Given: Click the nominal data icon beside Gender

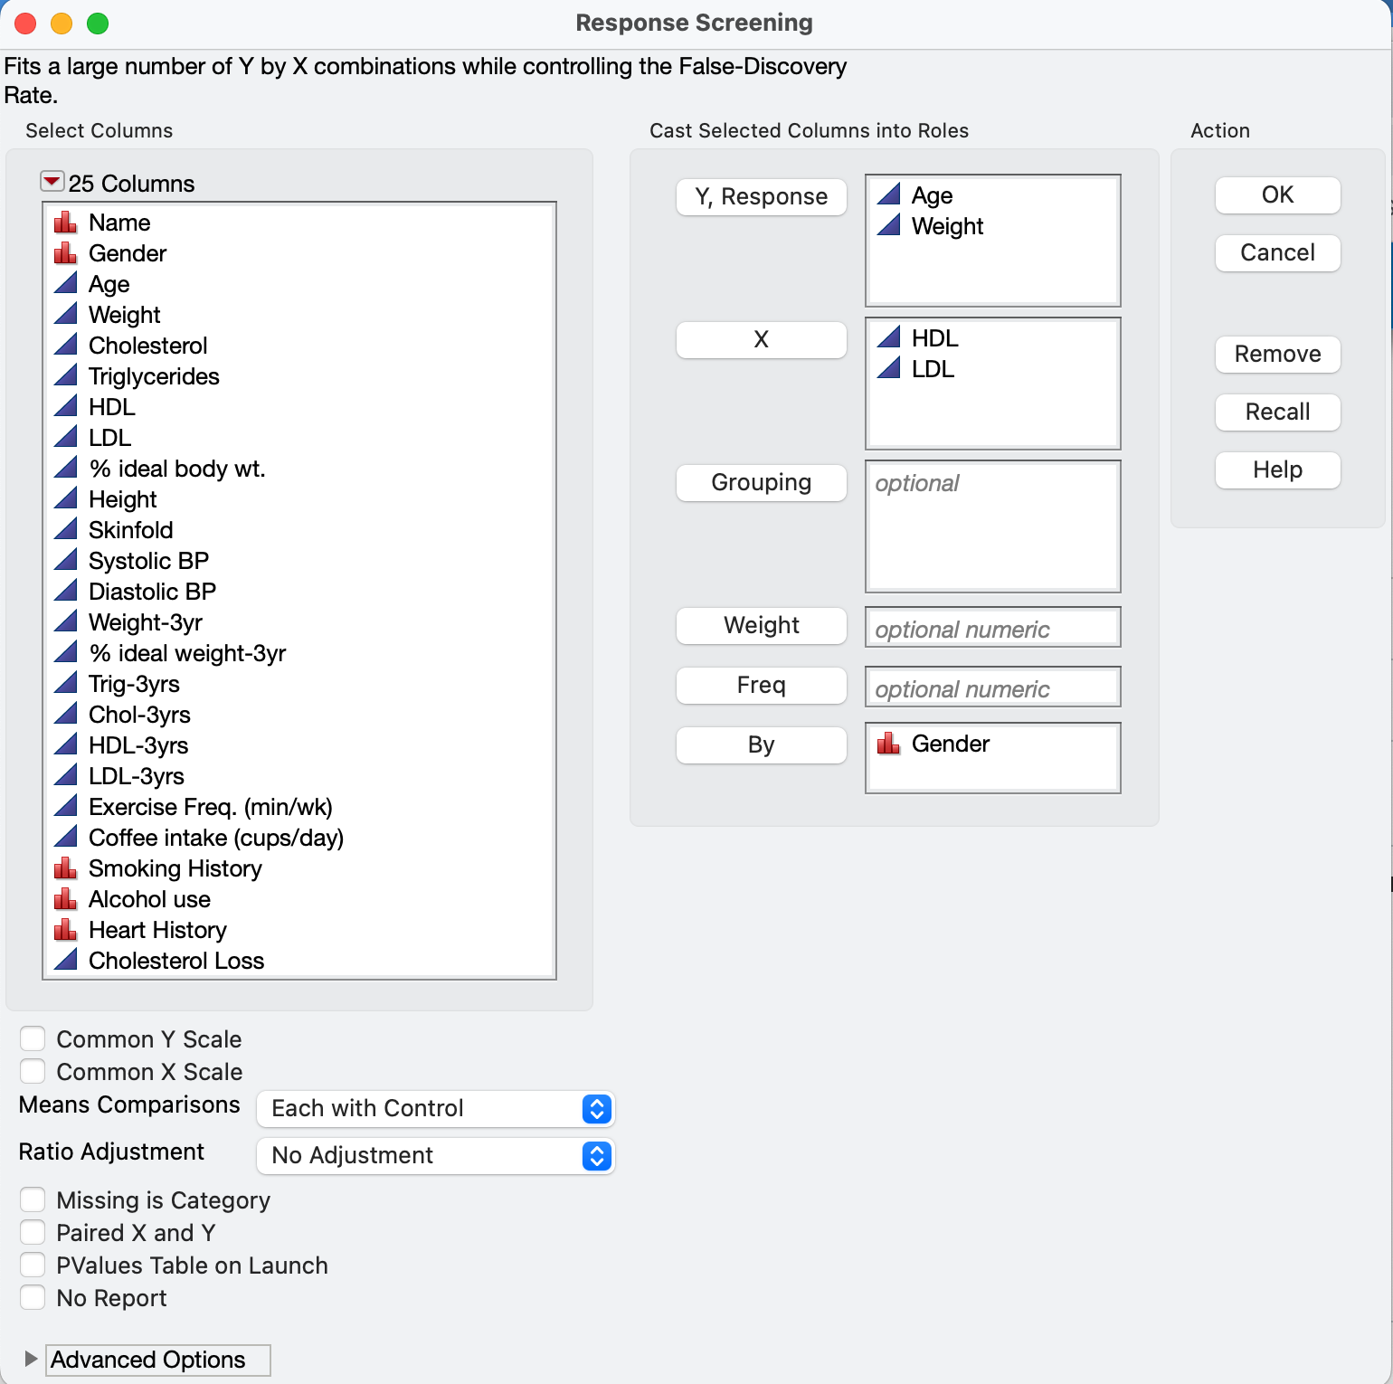Looking at the screenshot, I should point(65,253).
